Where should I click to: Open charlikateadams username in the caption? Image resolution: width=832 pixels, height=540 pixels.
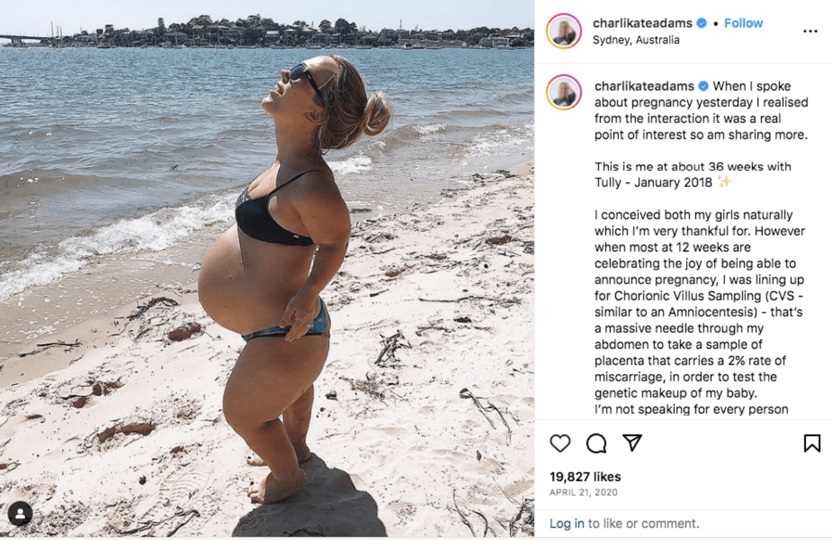coord(644,86)
